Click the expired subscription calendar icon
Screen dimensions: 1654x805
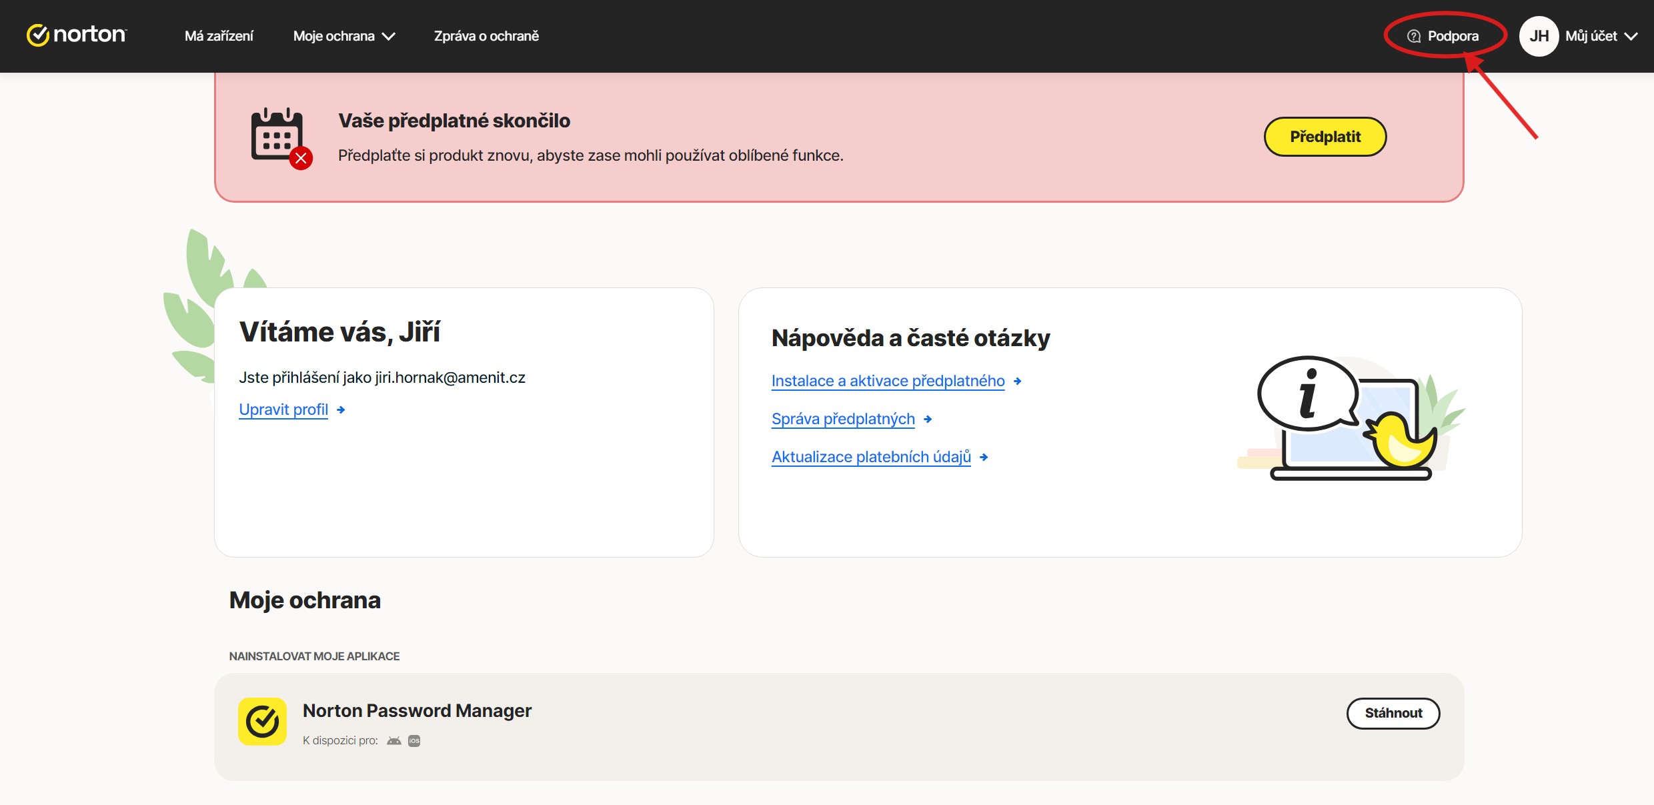(x=280, y=137)
